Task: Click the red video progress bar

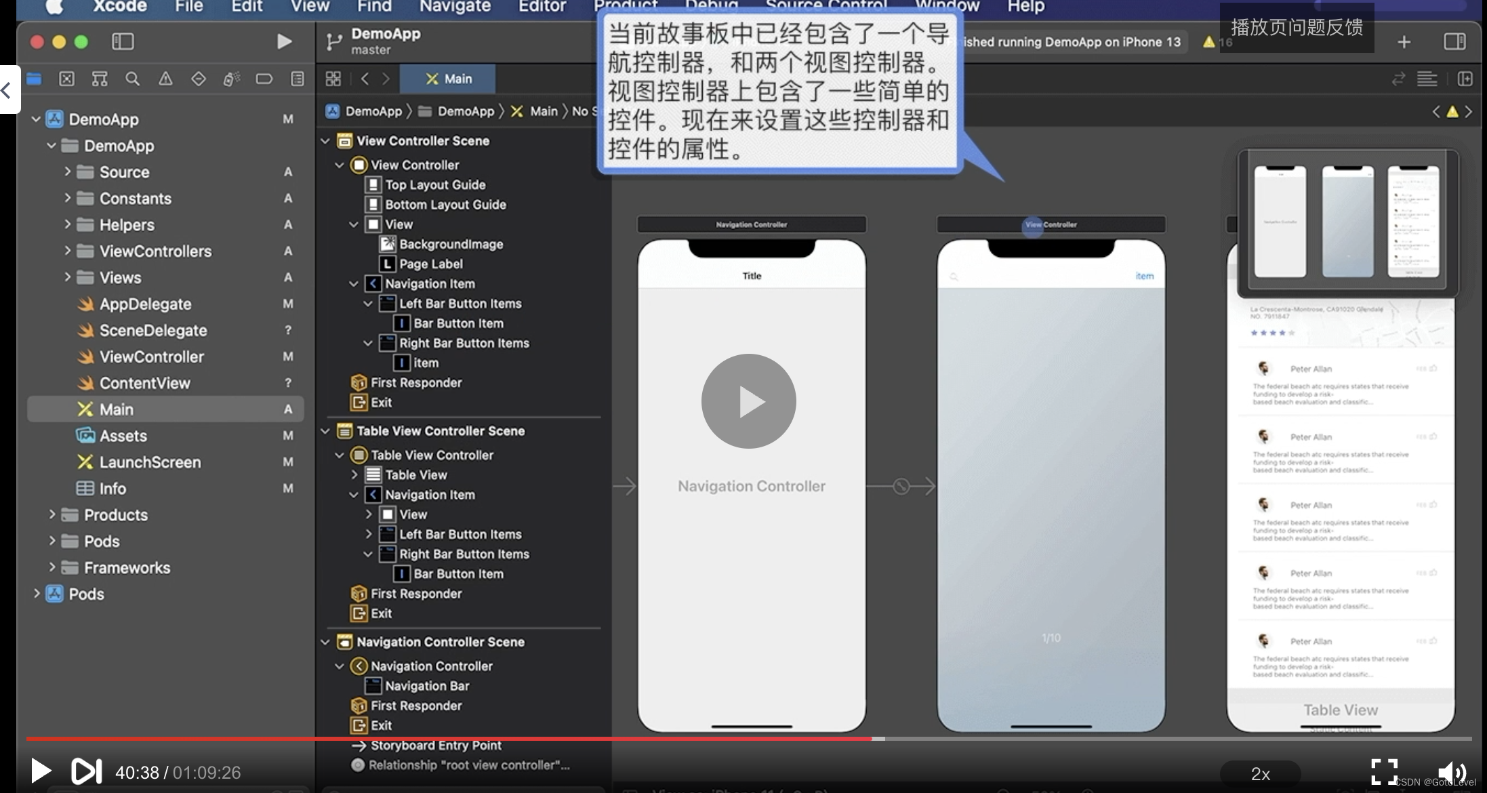Action: coord(447,739)
